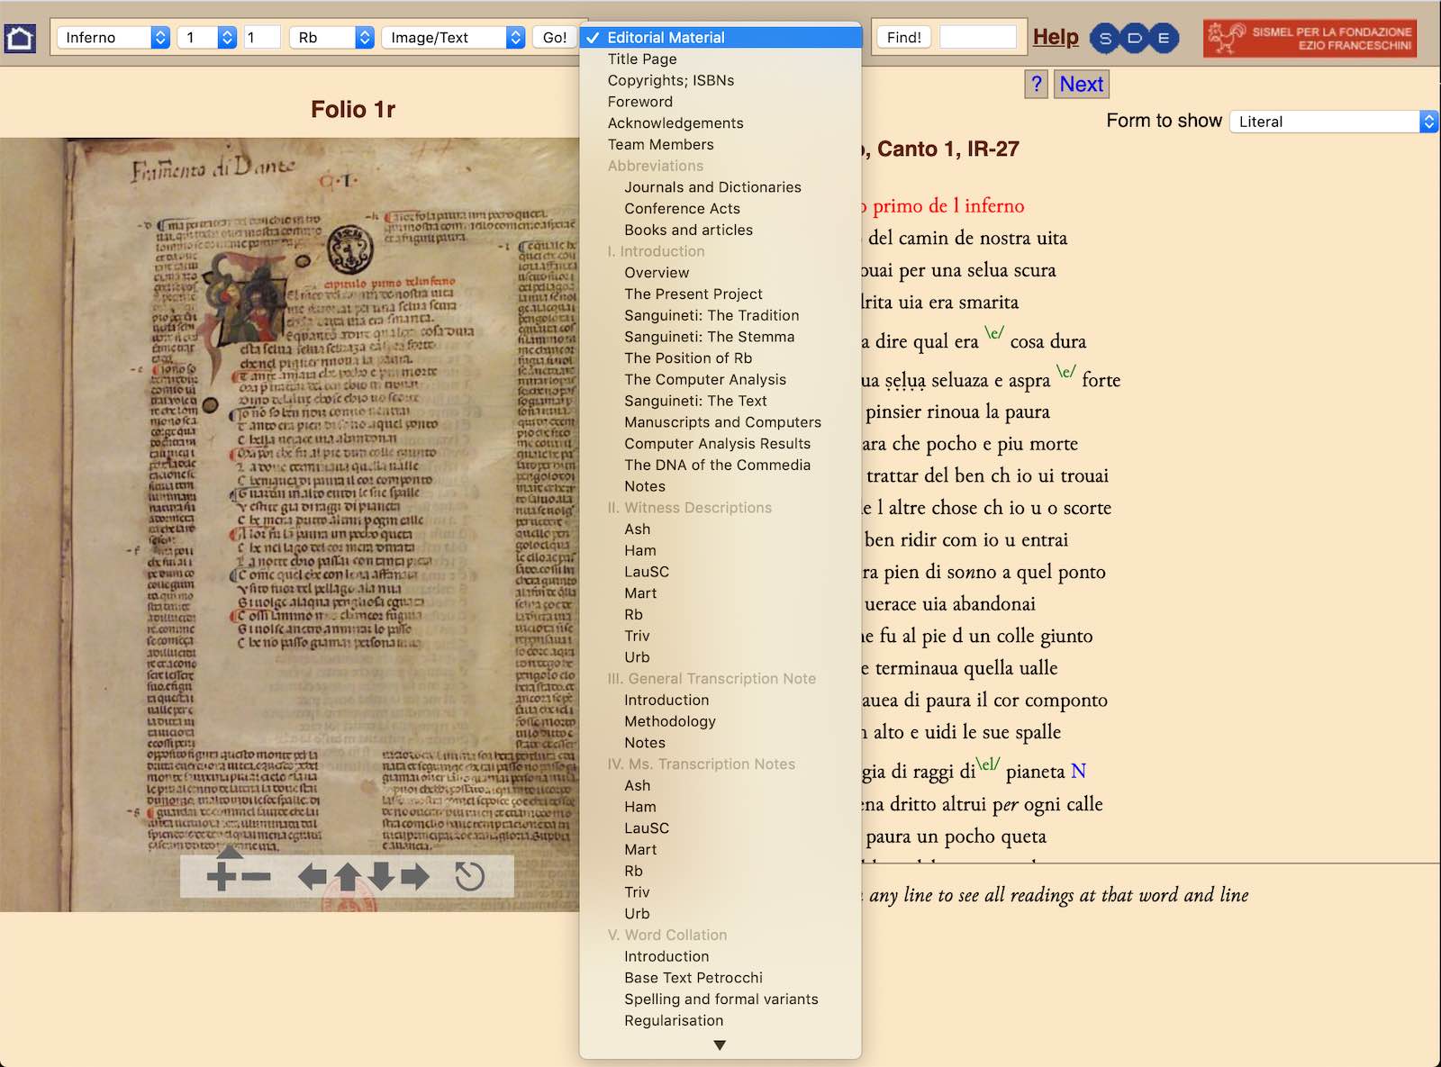Click the S circle logo icon
The height and width of the screenshot is (1067, 1441).
point(1105,38)
